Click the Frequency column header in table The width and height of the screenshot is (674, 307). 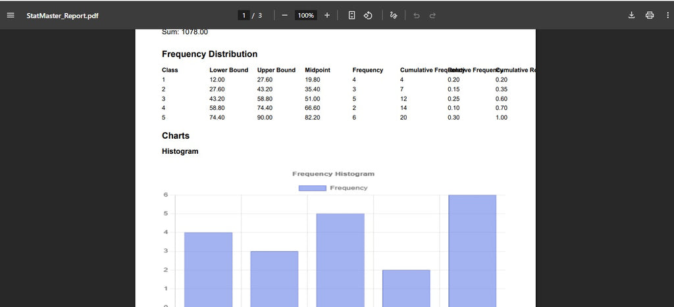pyautogui.click(x=367, y=70)
